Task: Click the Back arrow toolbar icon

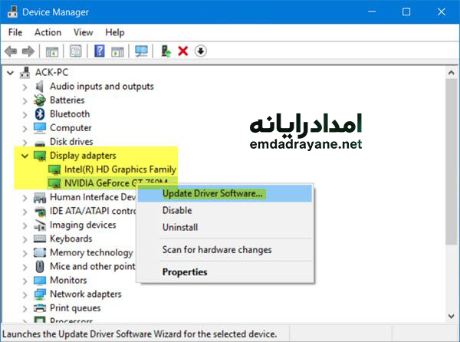Action: point(11,51)
